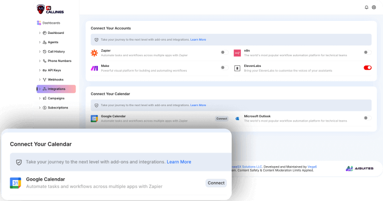Click the small Google Calendar icon in the card

coord(94,119)
